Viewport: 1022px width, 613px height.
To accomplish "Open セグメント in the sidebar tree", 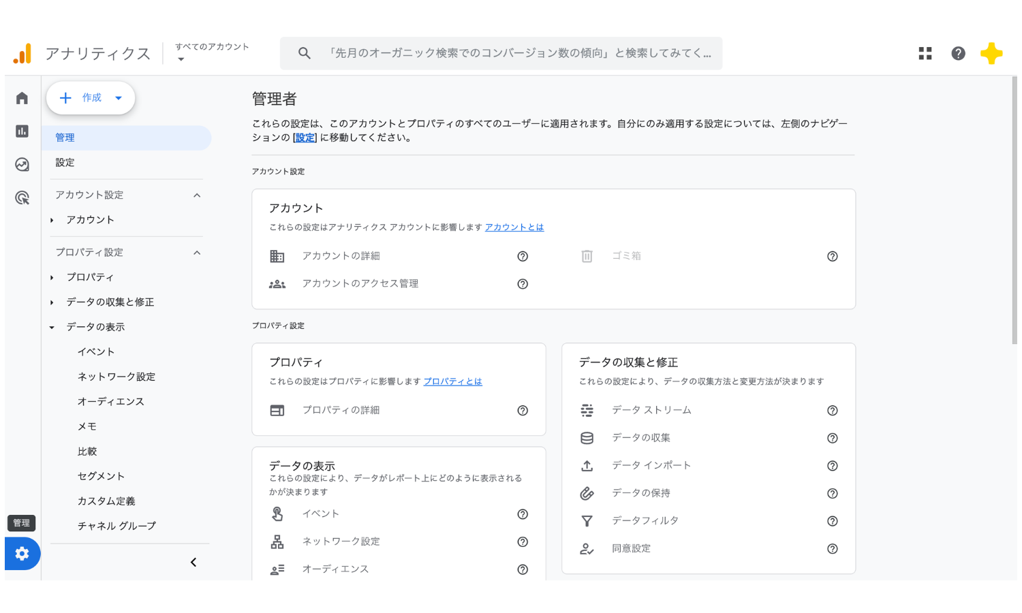I will pos(101,476).
